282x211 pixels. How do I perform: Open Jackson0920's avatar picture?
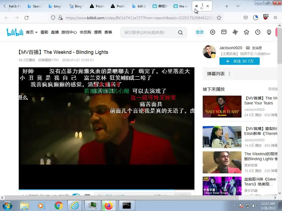(x=209, y=52)
